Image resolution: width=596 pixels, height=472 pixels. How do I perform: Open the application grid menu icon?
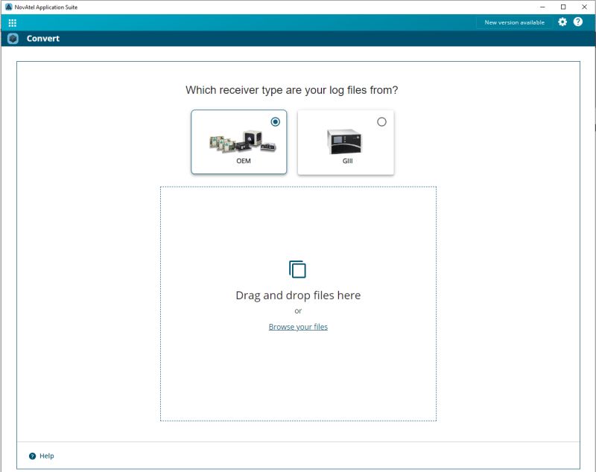coord(12,23)
